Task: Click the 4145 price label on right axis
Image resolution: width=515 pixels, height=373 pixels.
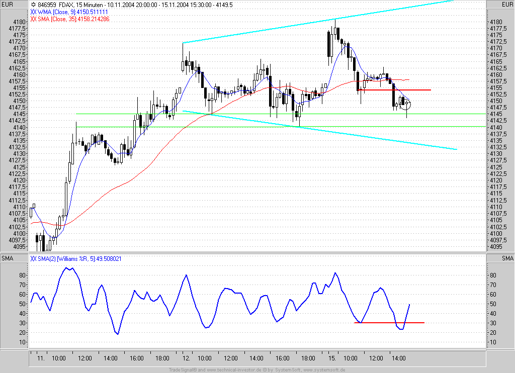Action: pyautogui.click(x=496, y=114)
